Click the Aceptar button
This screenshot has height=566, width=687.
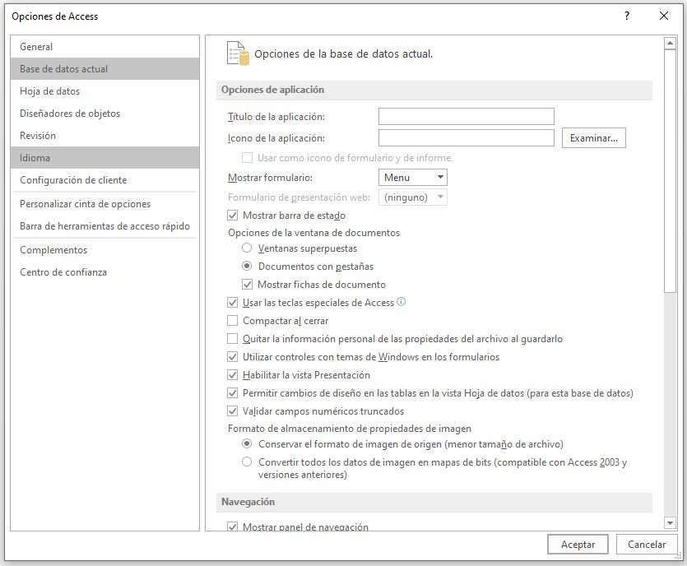pyautogui.click(x=578, y=544)
